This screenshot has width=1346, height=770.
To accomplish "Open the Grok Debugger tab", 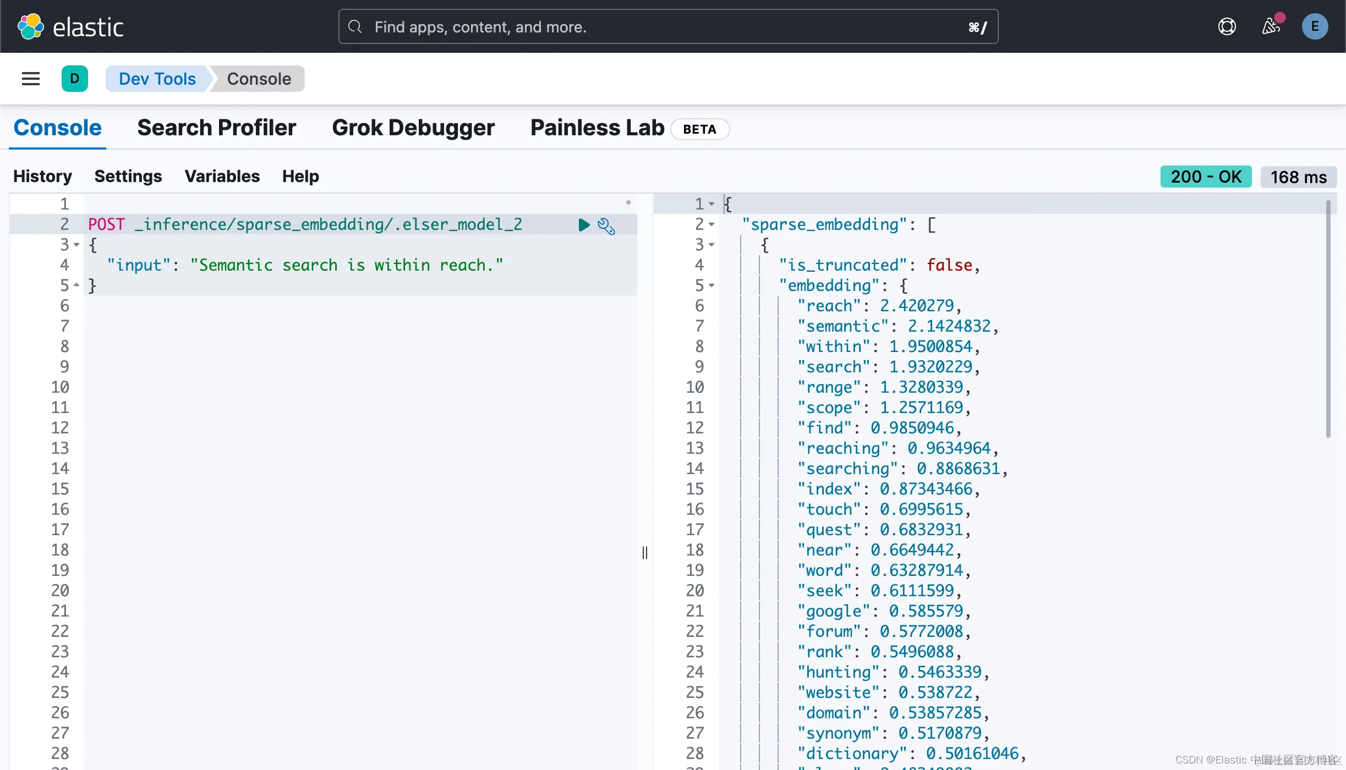I will (413, 128).
